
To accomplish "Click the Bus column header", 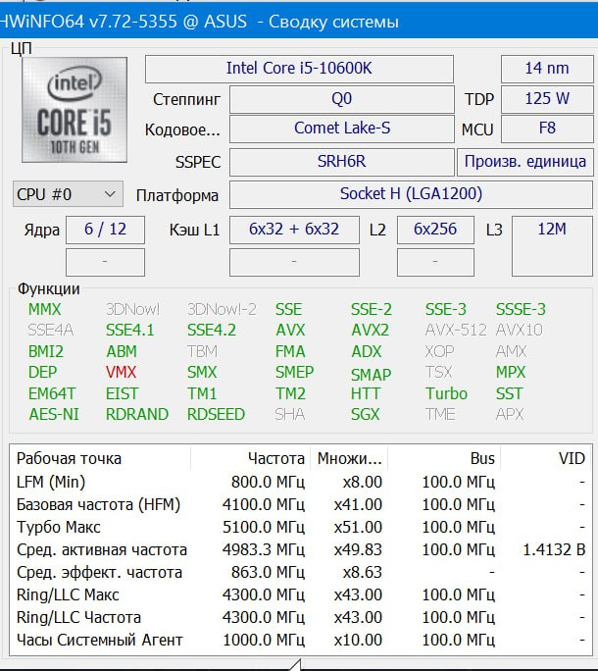I will point(444,459).
